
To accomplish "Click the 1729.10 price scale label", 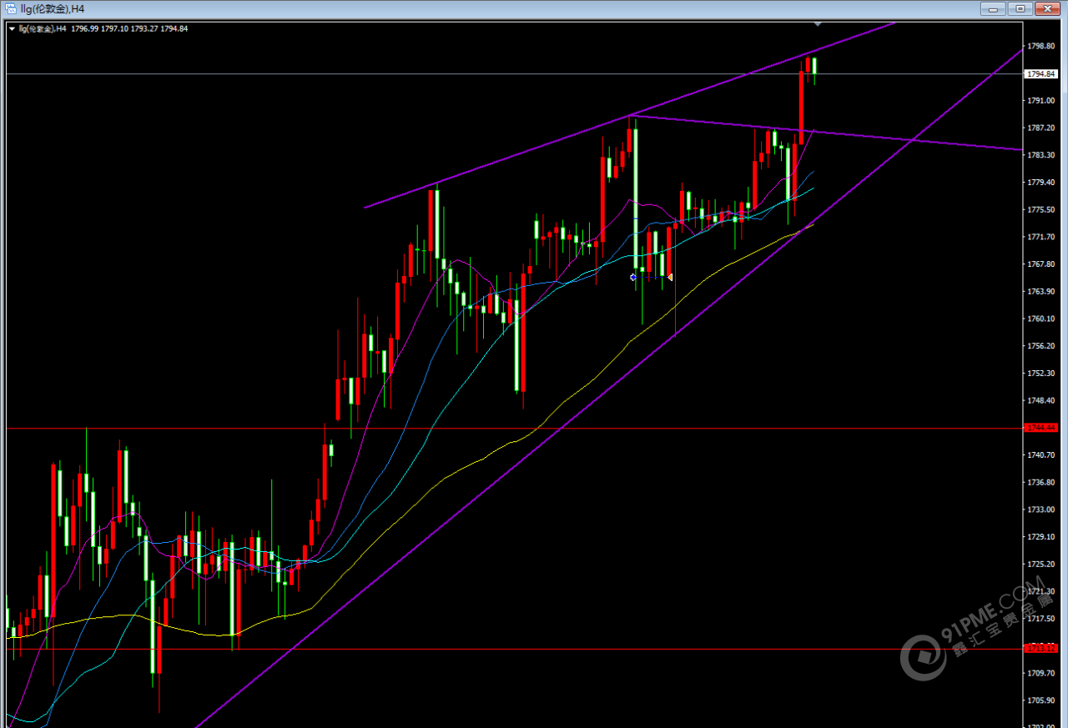I will point(1040,536).
